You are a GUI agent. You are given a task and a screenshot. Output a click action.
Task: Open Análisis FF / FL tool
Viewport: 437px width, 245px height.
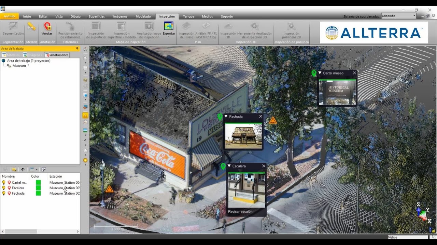coord(206,30)
